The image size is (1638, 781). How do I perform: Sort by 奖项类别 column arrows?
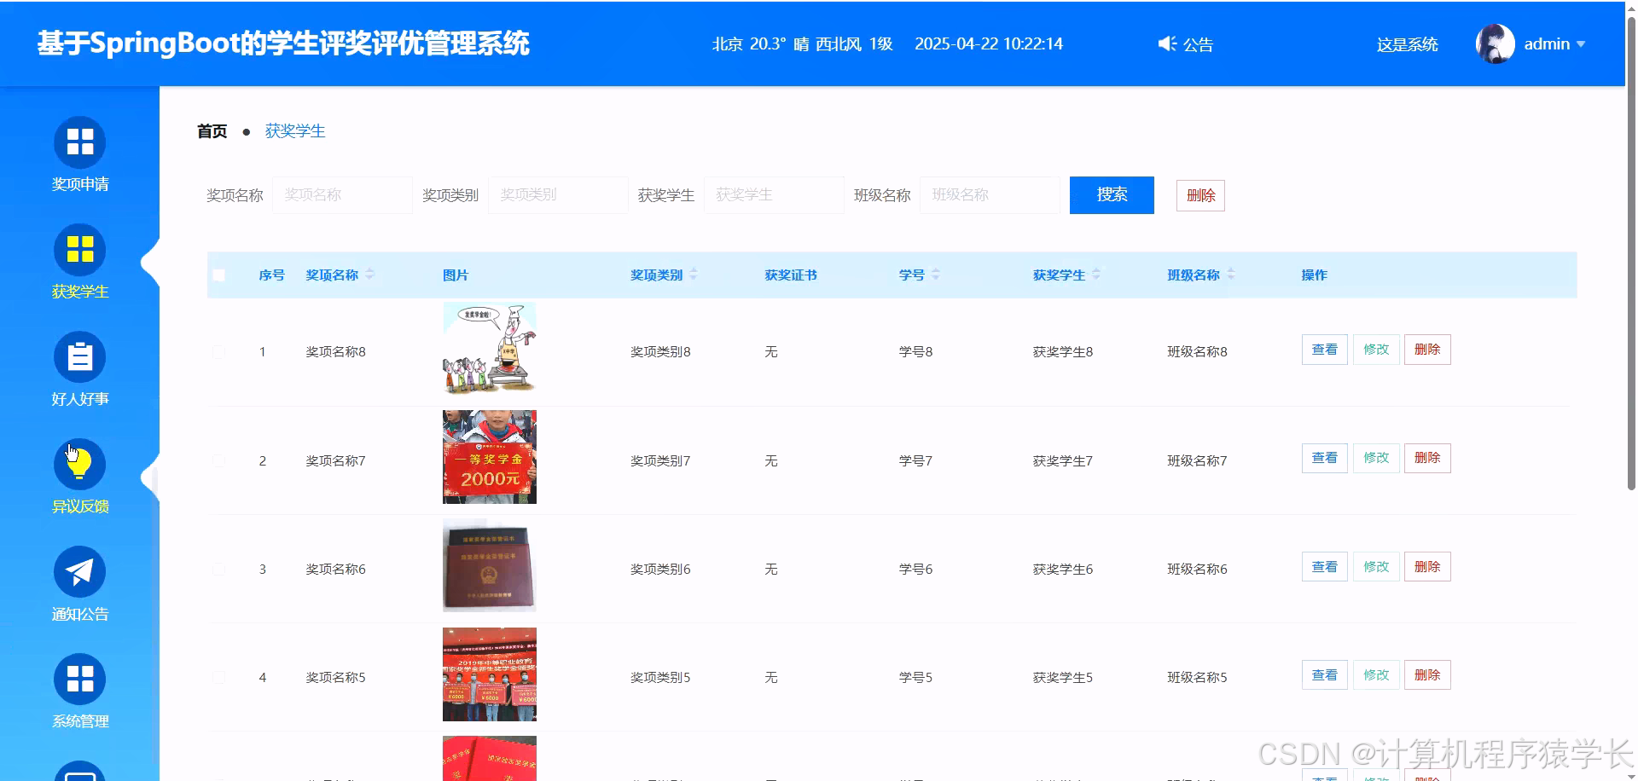(694, 274)
